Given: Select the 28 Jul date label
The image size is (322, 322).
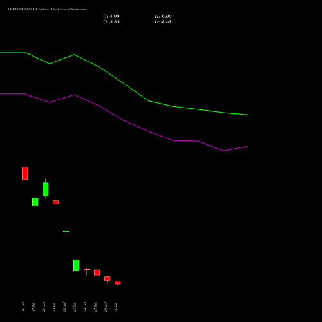Looking at the screenshot, I should pyautogui.click(x=106, y=307).
